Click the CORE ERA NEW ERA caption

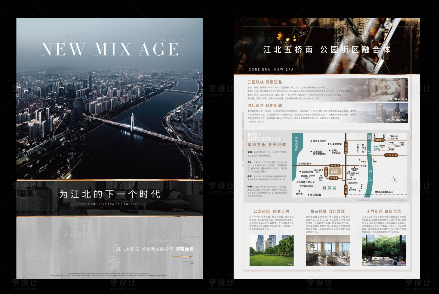pyautogui.click(x=271, y=69)
